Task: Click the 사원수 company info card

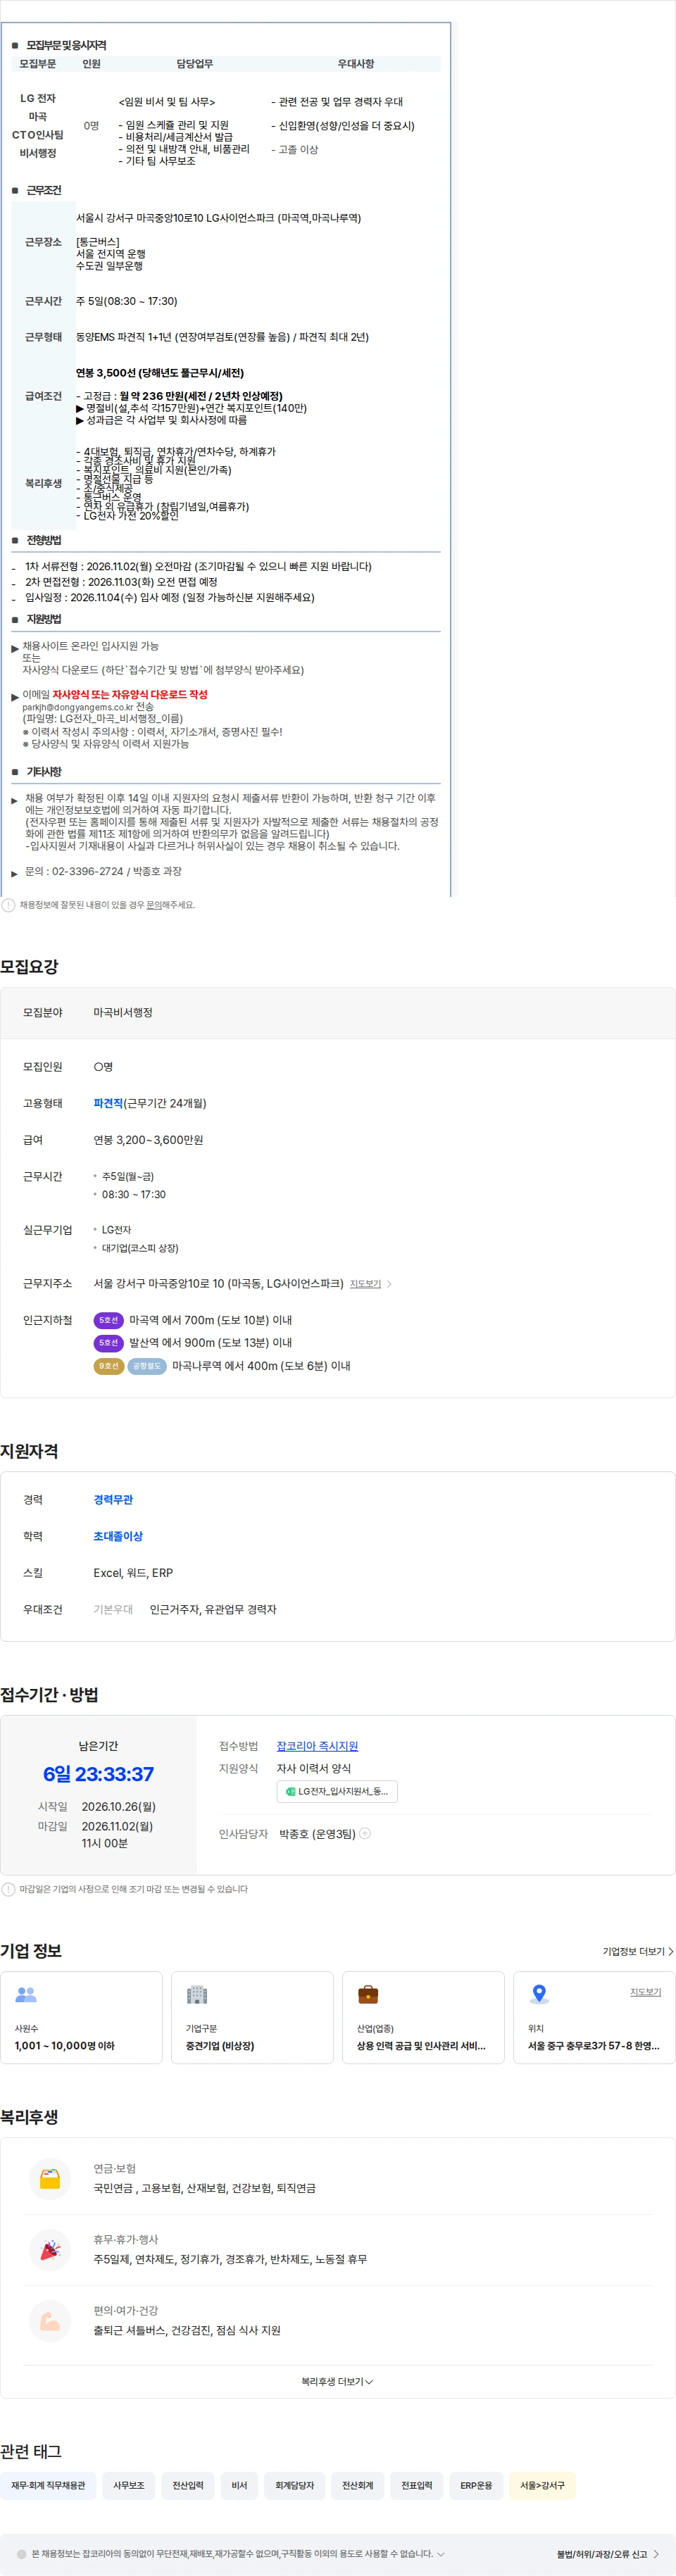Action: click(x=81, y=2018)
